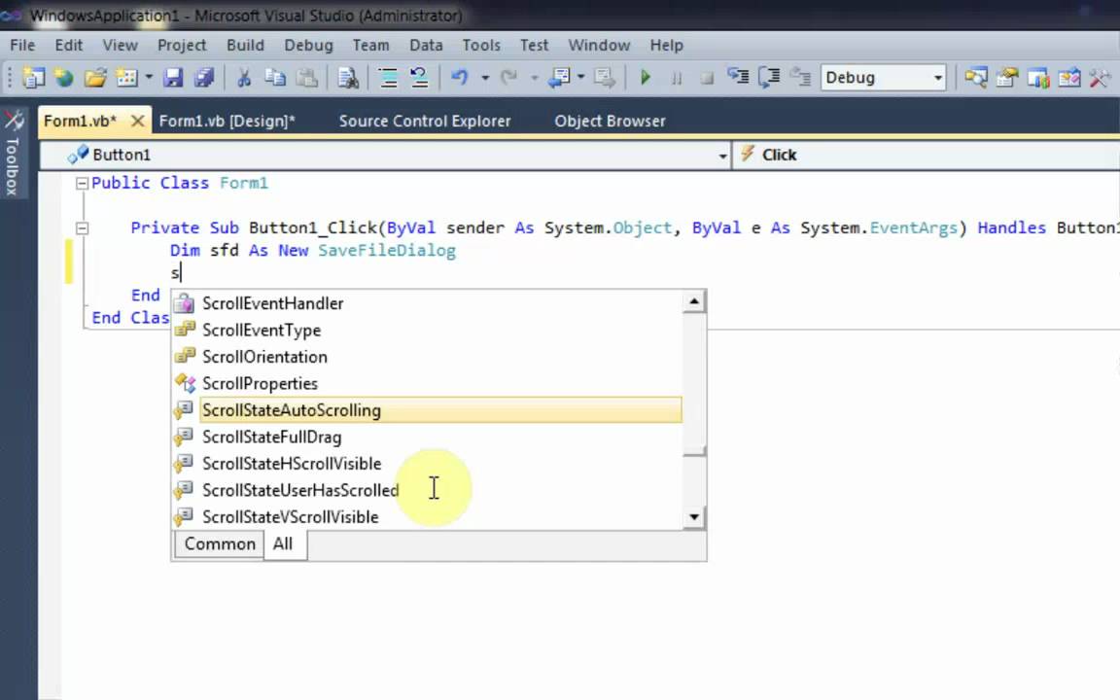Click the Break All pause icon
Viewport: 1120px width, 700px height.
click(676, 78)
